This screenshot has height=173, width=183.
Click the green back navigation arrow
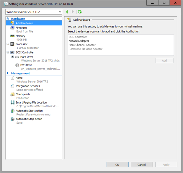click(67, 12)
